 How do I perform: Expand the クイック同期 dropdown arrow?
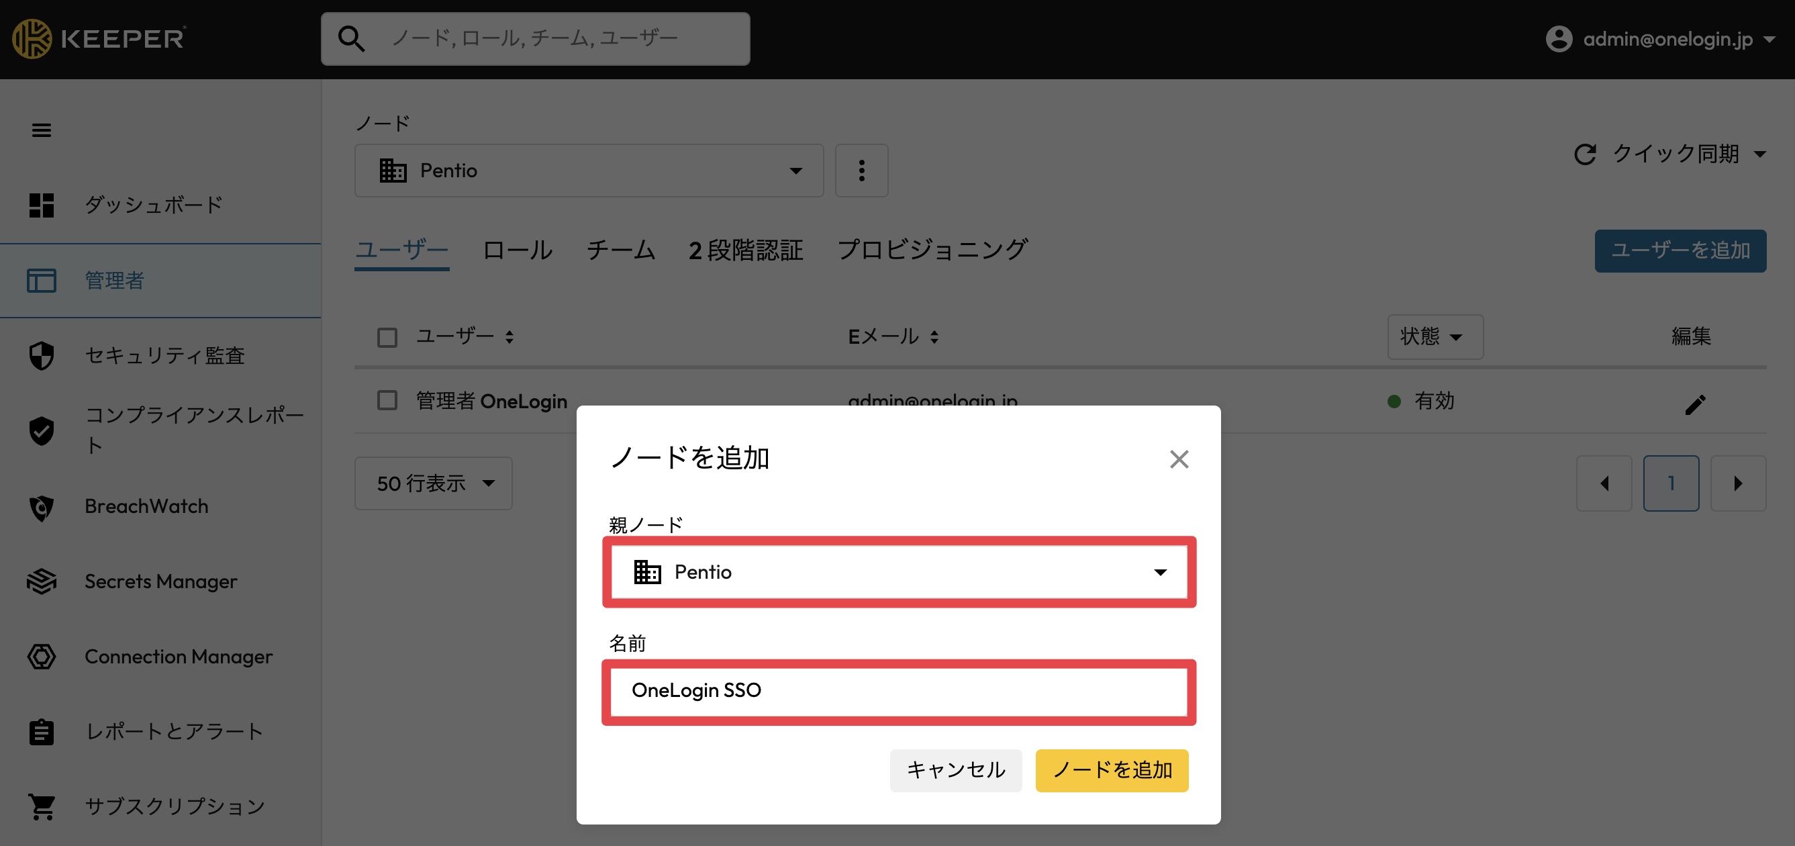click(1760, 154)
